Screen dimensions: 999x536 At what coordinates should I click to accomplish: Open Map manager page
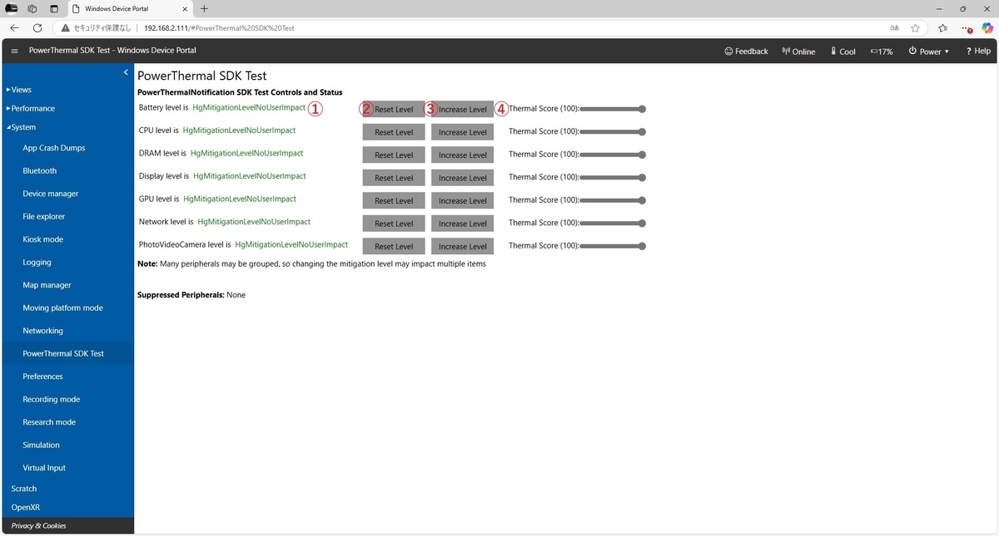pos(47,285)
